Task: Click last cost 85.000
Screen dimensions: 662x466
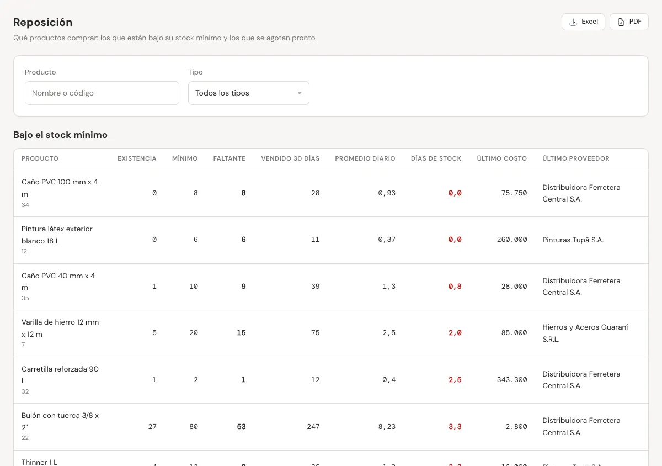Action: (514, 333)
